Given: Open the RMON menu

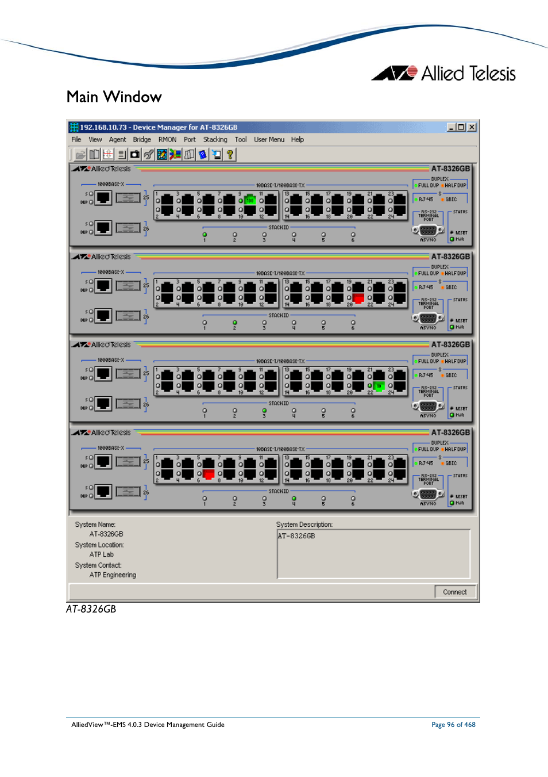Looking at the screenshot, I should point(168,140).
